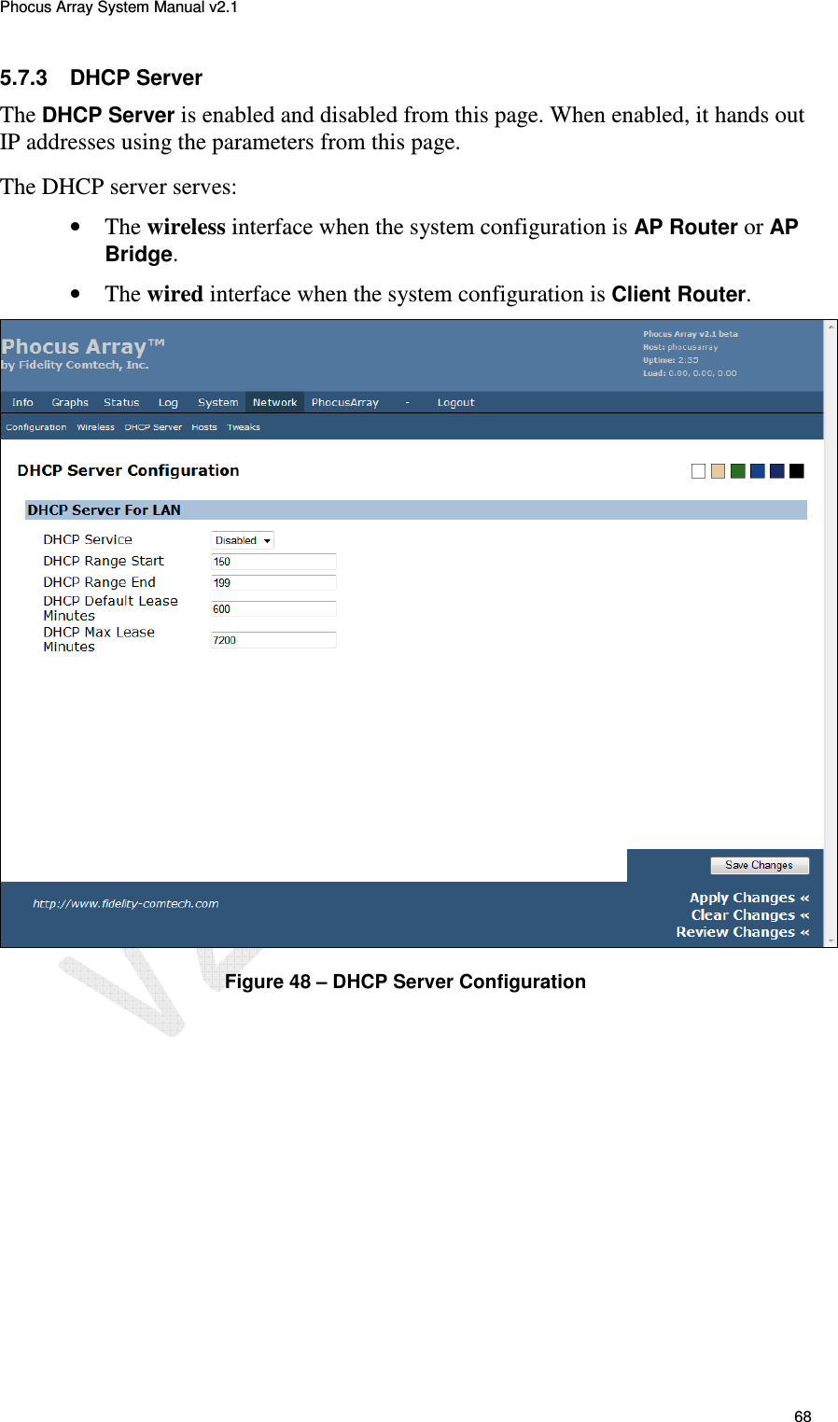Select the Wireless sub-tab

coord(96,426)
